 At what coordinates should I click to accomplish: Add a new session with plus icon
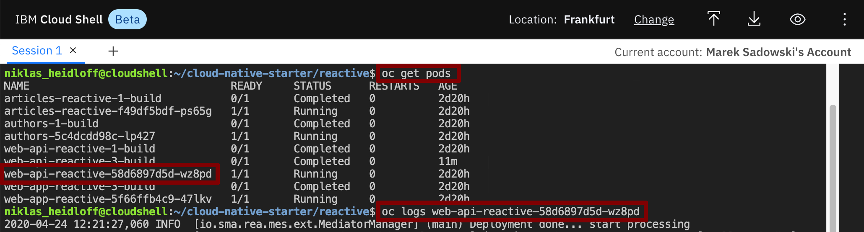(x=113, y=51)
